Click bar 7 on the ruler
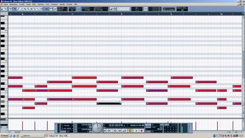 pos(72,14)
